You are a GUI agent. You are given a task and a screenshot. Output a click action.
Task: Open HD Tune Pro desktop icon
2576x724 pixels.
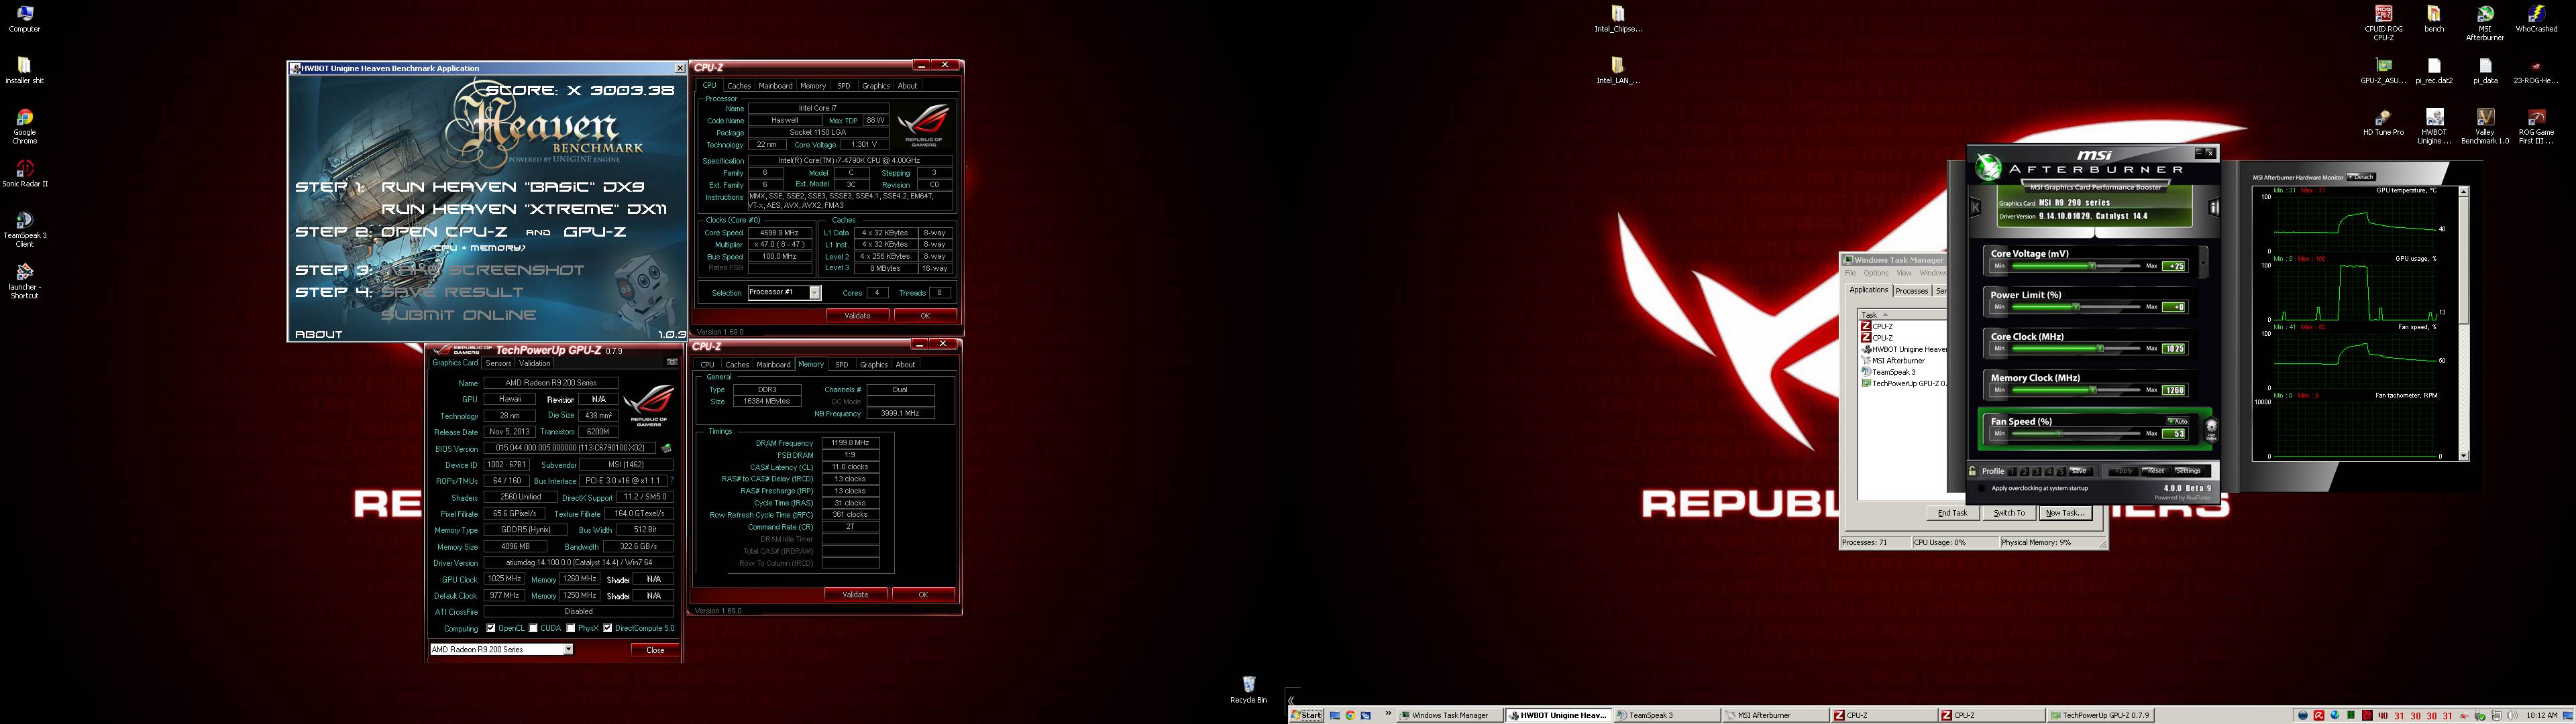2383,122
